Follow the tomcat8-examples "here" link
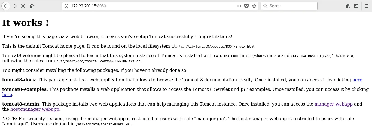 7,95
